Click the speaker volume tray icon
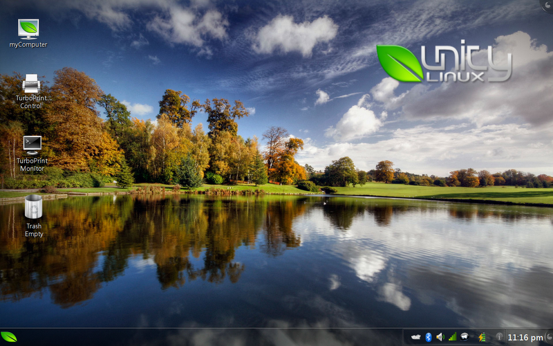The image size is (553, 346). pos(440,337)
